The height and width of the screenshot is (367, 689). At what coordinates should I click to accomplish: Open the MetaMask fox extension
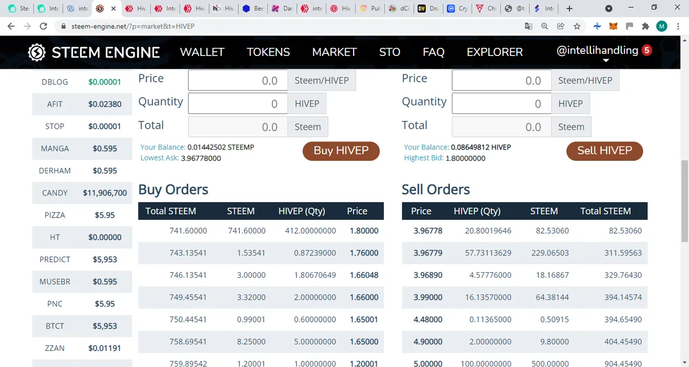point(613,26)
